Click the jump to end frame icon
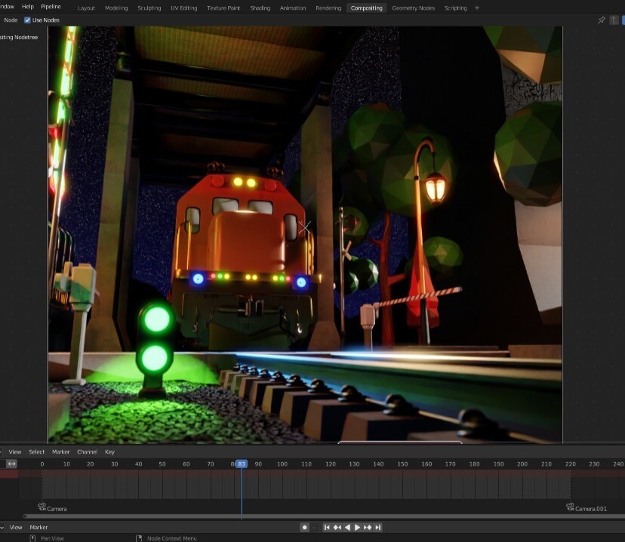 (x=379, y=527)
